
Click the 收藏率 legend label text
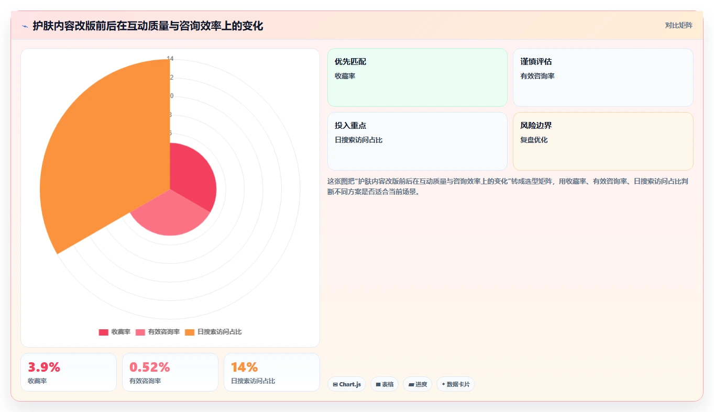[x=121, y=332]
